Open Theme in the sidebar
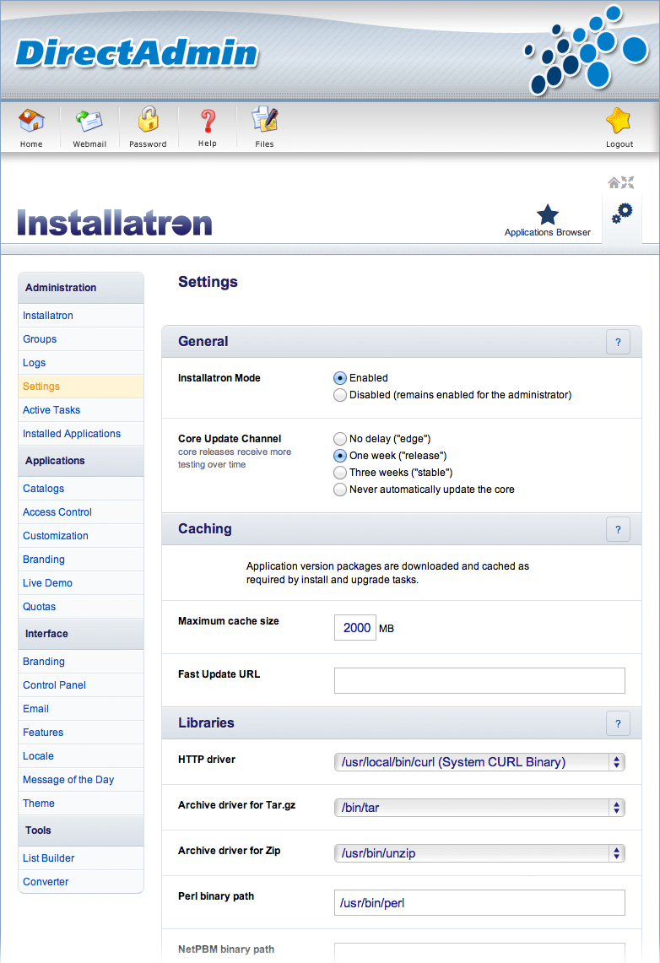 (x=81, y=803)
